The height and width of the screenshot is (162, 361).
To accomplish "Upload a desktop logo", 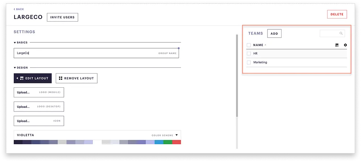I will coord(39,107).
